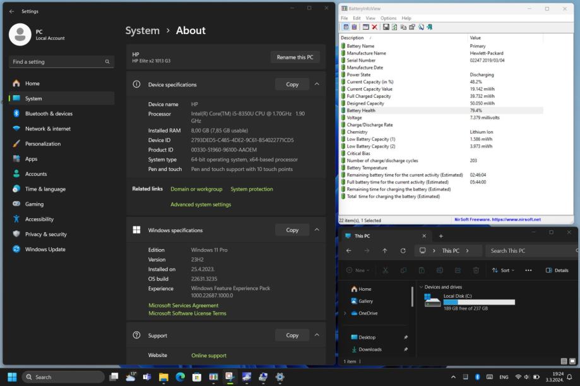Open the View menu in BatteryInfoView
Viewport: 580px width, 386px height.
[x=370, y=18]
